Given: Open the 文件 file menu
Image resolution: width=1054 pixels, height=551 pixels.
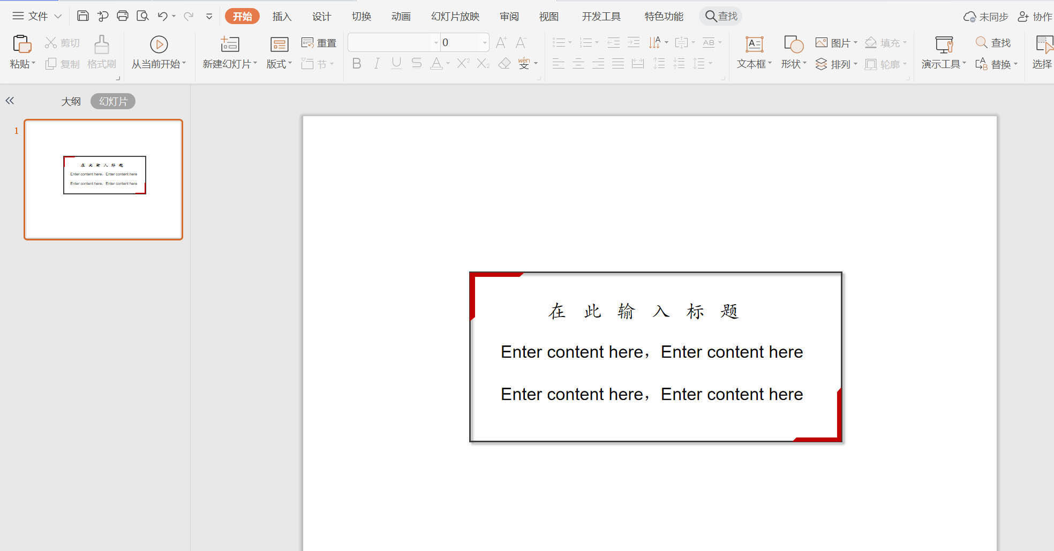Looking at the screenshot, I should click(x=37, y=16).
